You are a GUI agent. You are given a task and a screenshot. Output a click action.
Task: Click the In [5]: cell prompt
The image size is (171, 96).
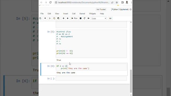(x=51, y=32)
